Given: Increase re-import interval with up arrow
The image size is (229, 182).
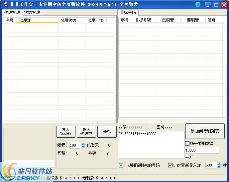Looking at the screenshot, I should tap(219, 164).
